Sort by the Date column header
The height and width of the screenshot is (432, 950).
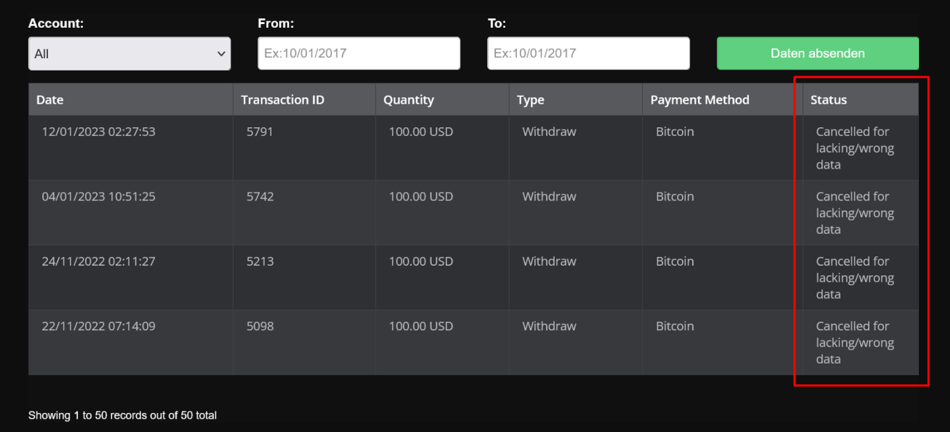[x=50, y=100]
